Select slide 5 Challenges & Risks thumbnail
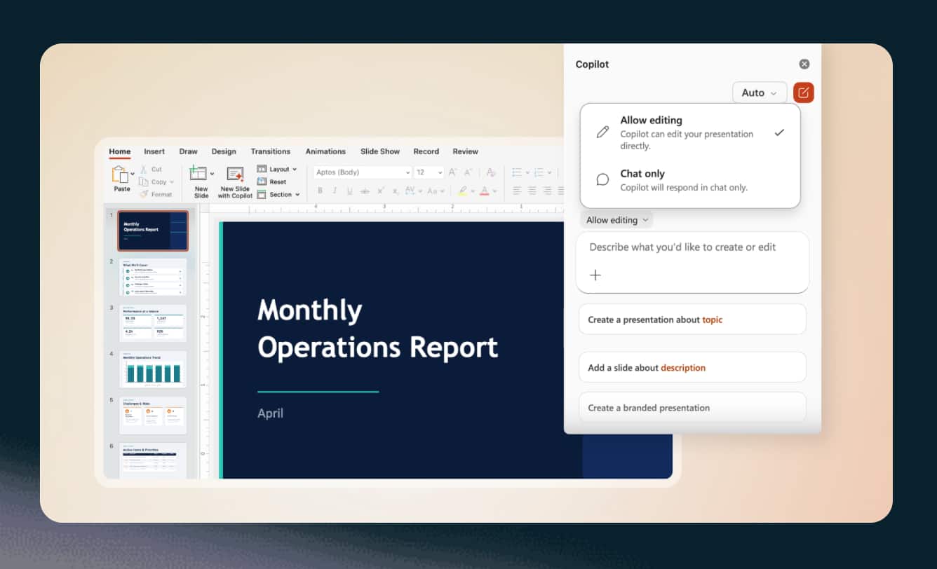The height and width of the screenshot is (569, 937). click(x=153, y=416)
